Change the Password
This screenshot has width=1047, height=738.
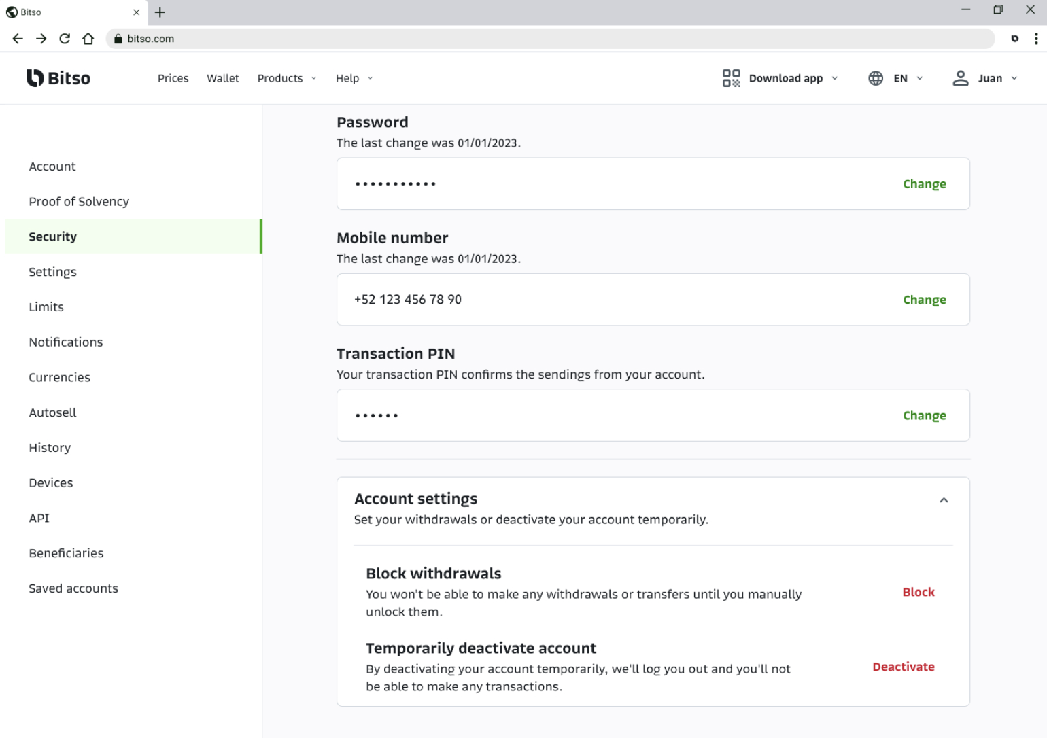925,184
